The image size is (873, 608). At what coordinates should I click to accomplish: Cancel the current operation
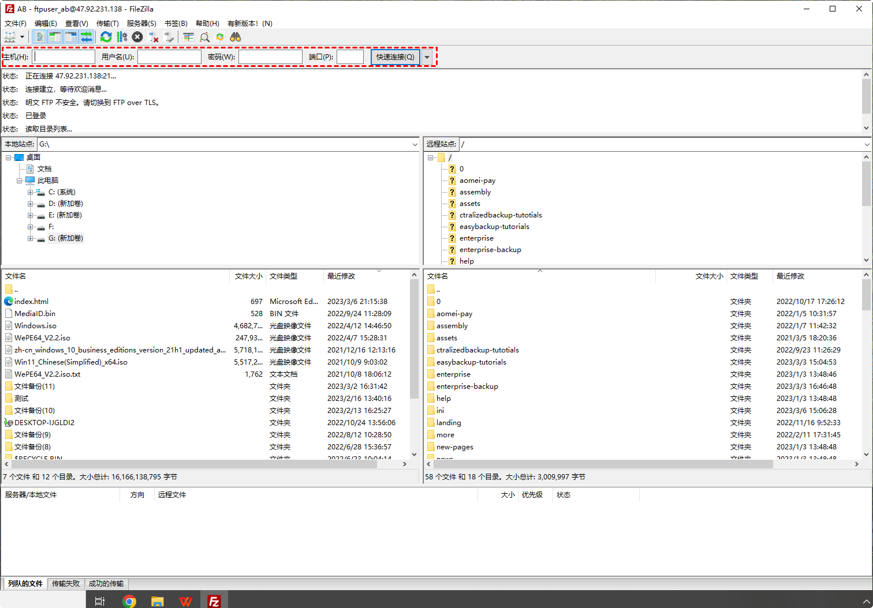point(137,37)
